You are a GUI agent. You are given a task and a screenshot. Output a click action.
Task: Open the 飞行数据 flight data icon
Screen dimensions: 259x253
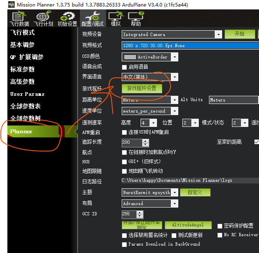click(19, 18)
